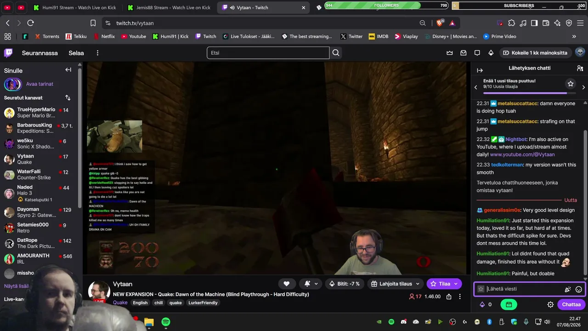Open Brave Rewards triangle icon
Image resolution: width=588 pixels, height=331 pixels.
point(452,23)
